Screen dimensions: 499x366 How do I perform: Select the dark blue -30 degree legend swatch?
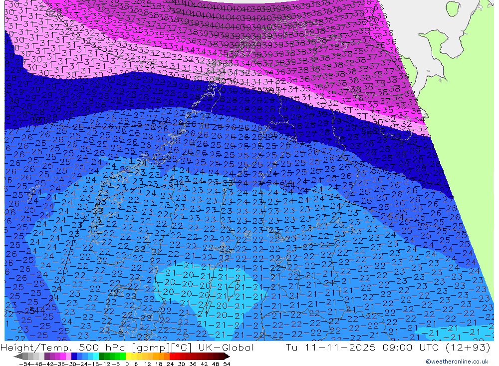point(74,357)
